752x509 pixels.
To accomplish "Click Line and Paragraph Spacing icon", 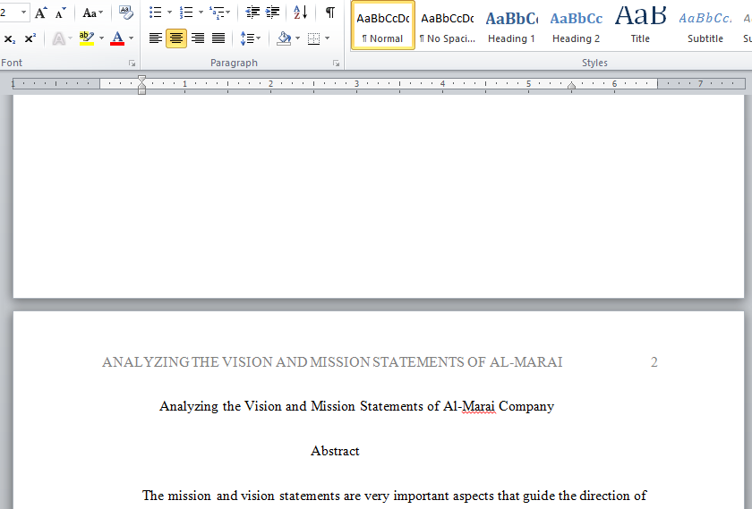I will click(x=247, y=38).
